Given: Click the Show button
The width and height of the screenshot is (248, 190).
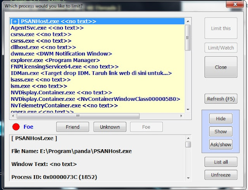Looking at the screenshot, I should click(221, 131).
